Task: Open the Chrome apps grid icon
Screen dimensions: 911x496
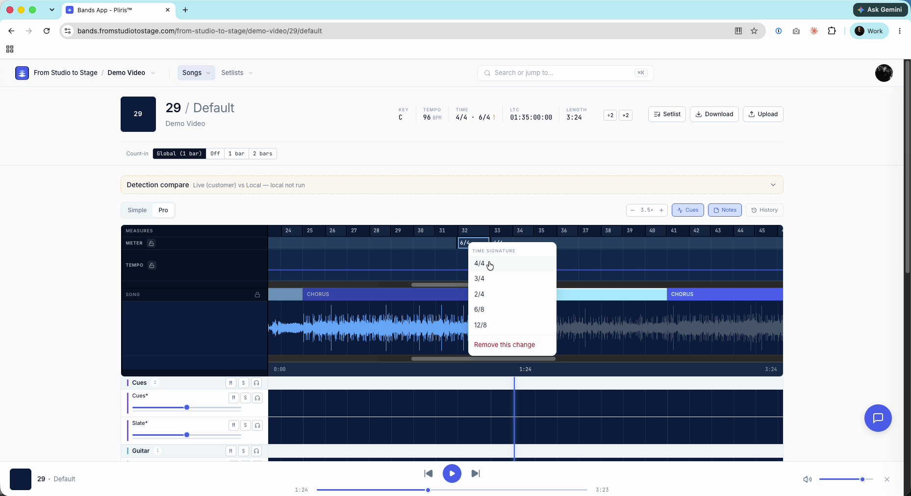Action: point(10,49)
